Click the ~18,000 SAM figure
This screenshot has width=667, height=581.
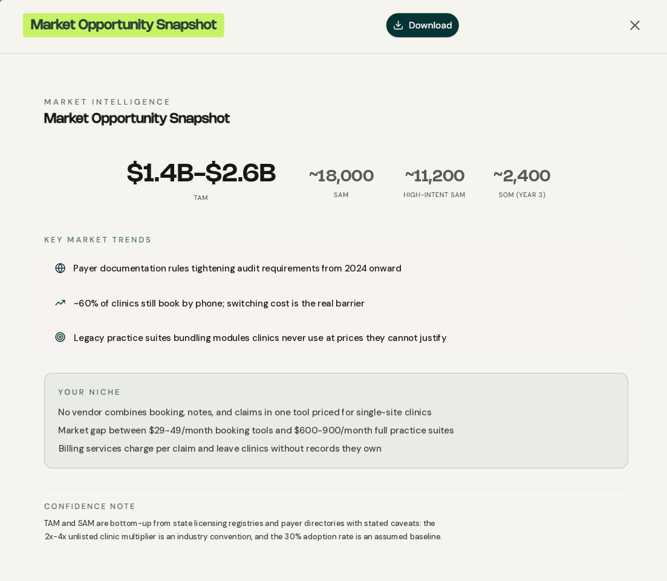click(341, 176)
